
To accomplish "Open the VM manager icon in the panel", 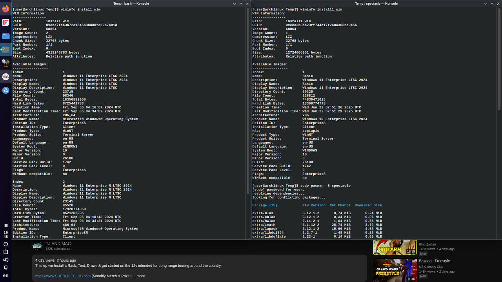I will click(x=5, y=77).
